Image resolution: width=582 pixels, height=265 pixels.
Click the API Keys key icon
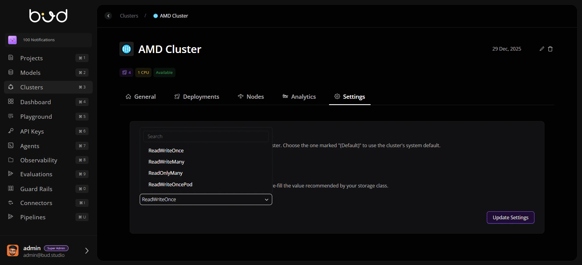coord(11,131)
